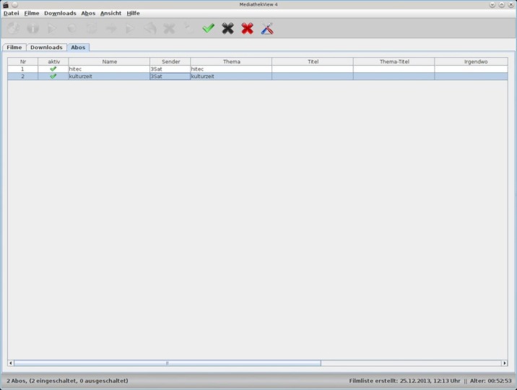517x390 pixels.
Task: Click the scrollbar right arrow
Action: coord(505,363)
